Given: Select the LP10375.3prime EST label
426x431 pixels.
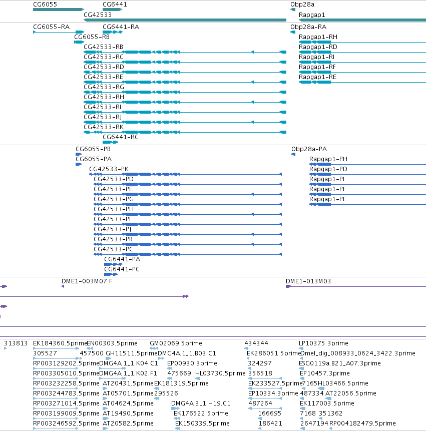Looking at the screenshot, I should point(323,343).
